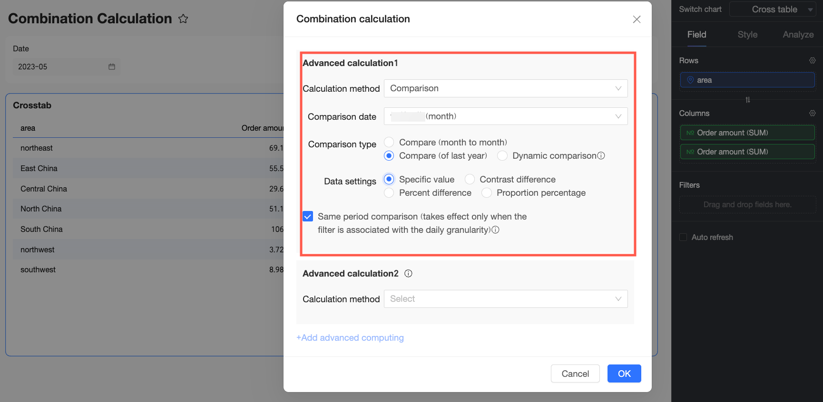Screen dimensions: 823x402
Task: Click the northwest row label
Action: pos(38,250)
